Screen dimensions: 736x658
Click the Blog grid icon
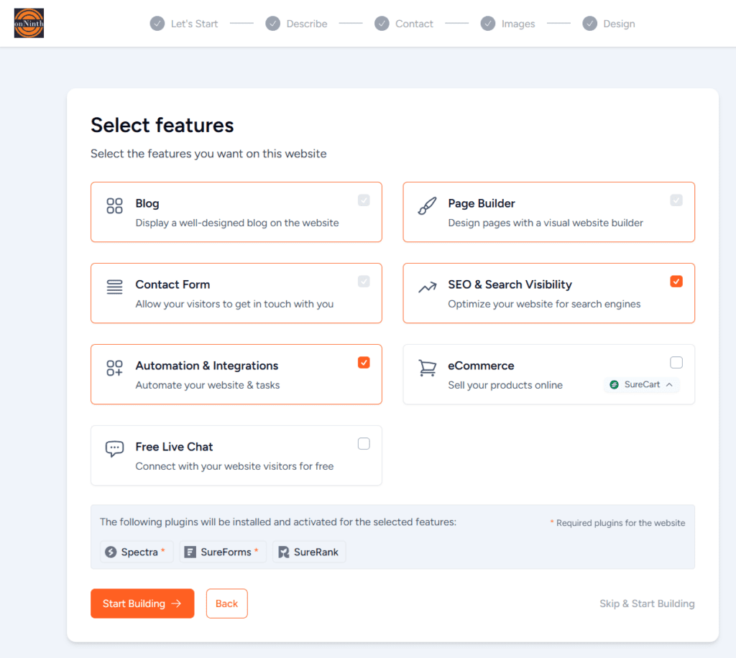pyautogui.click(x=114, y=206)
